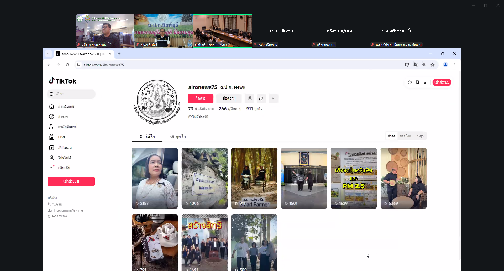Select the latest sort option

pyautogui.click(x=391, y=136)
